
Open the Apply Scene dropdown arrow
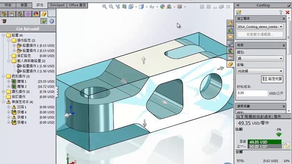tap(174, 7)
